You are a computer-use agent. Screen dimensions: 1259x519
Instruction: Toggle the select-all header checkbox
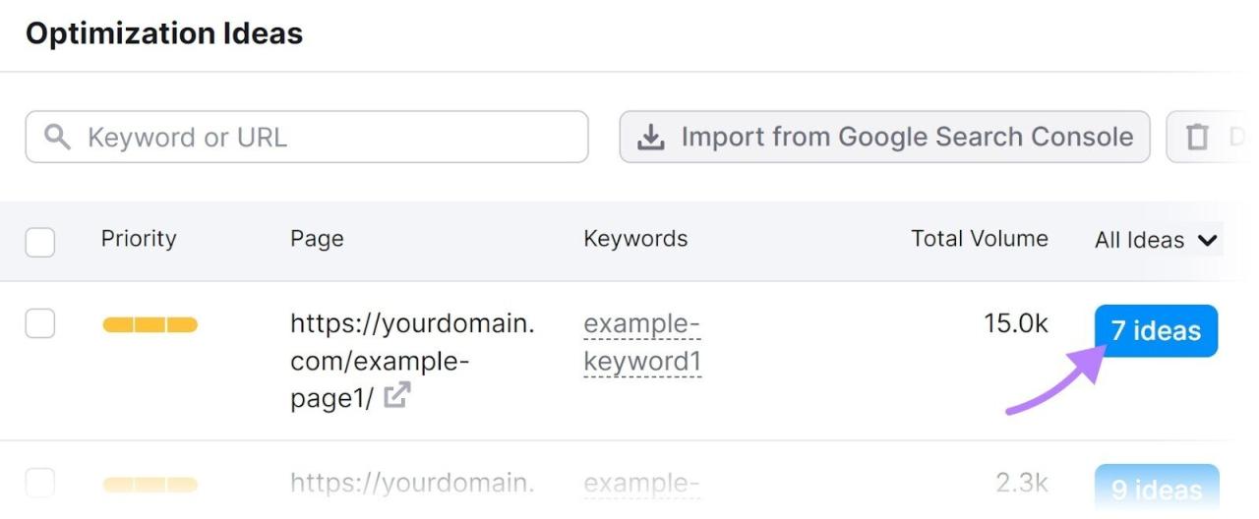[40, 241]
